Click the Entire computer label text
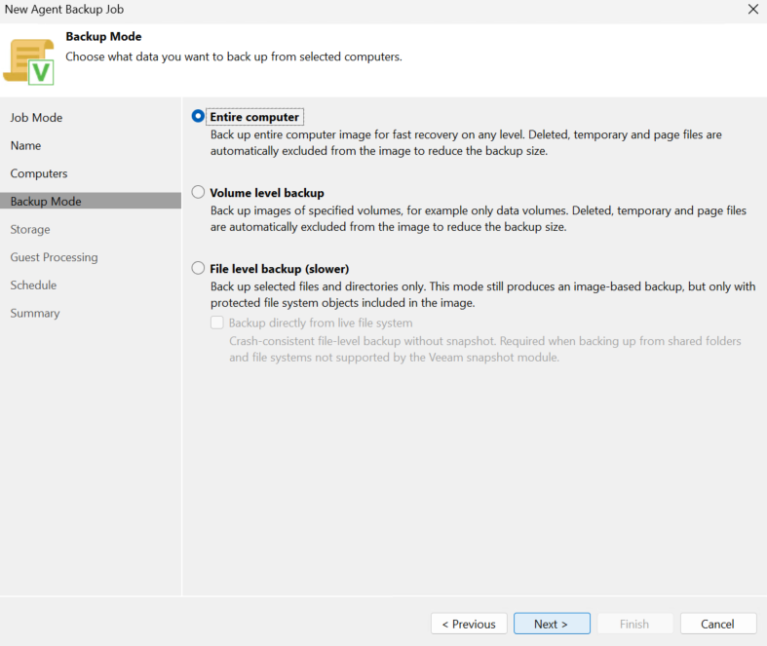This screenshot has height=646, width=767. pos(254,117)
